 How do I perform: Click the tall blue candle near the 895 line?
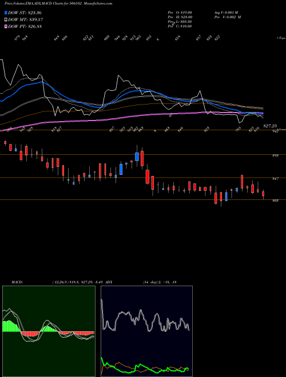[137, 157]
